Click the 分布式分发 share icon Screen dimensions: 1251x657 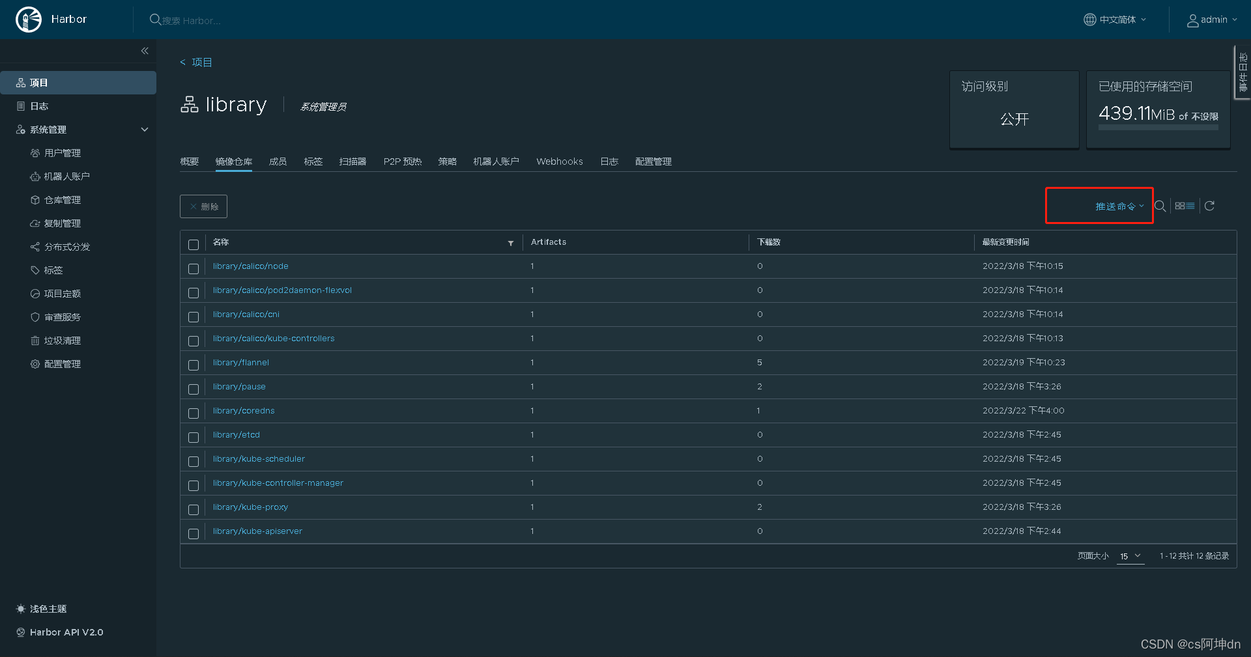tap(35, 247)
